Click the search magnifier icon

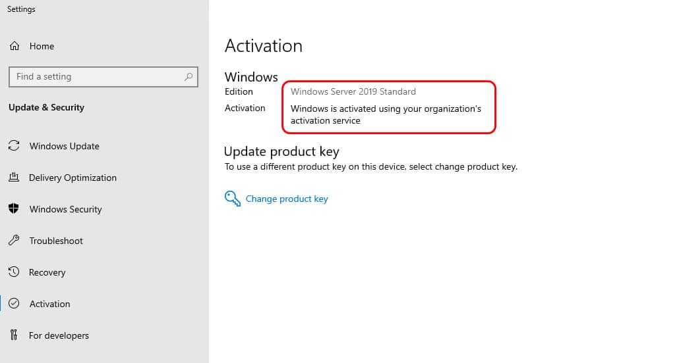pyautogui.click(x=188, y=77)
